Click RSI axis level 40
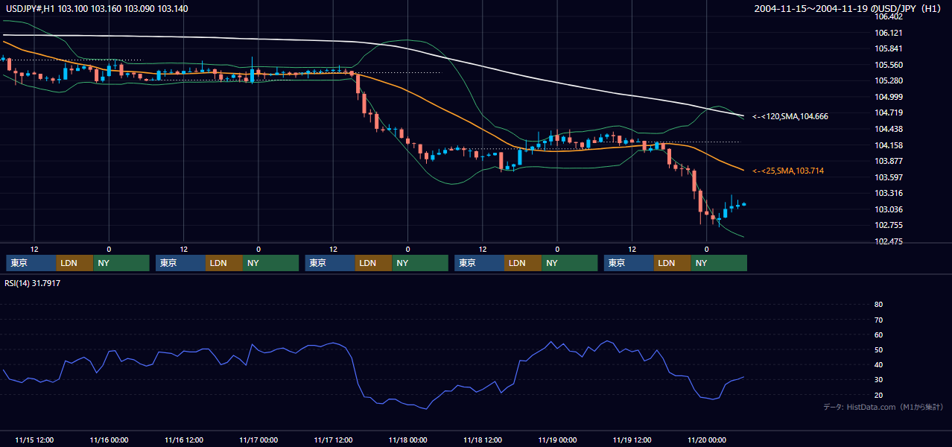 pyautogui.click(x=878, y=365)
